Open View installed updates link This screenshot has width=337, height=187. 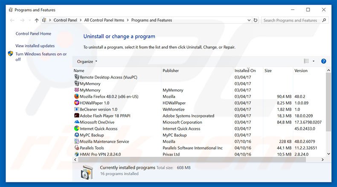point(35,46)
